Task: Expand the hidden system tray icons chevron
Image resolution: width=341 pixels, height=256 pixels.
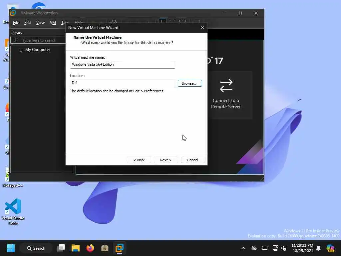Action: 243,248
